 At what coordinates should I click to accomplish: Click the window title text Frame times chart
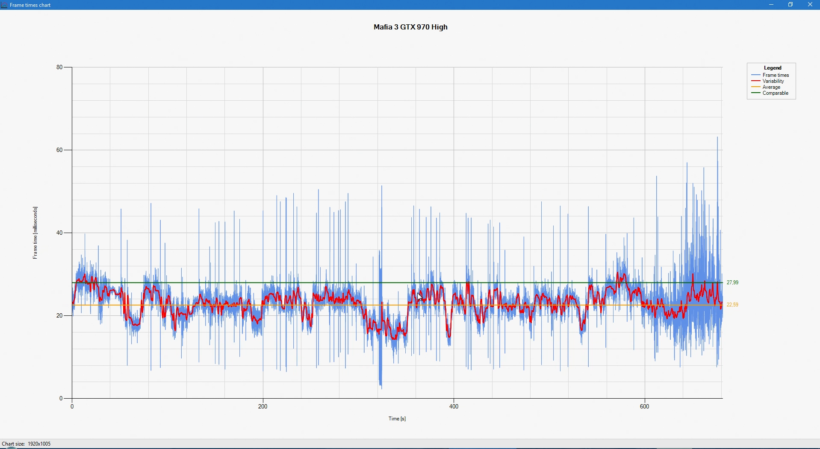30,5
